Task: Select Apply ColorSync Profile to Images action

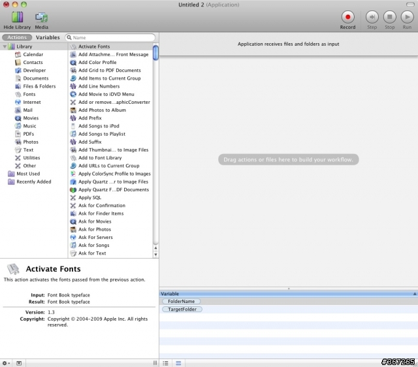Action: coord(110,174)
